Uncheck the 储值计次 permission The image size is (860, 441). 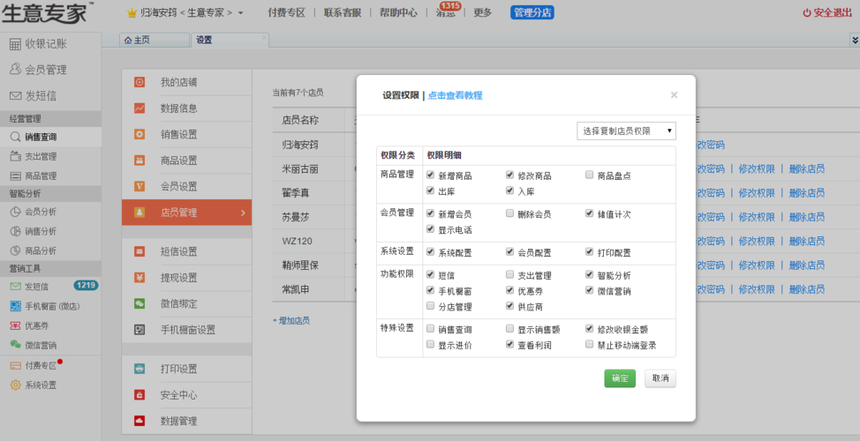(589, 213)
